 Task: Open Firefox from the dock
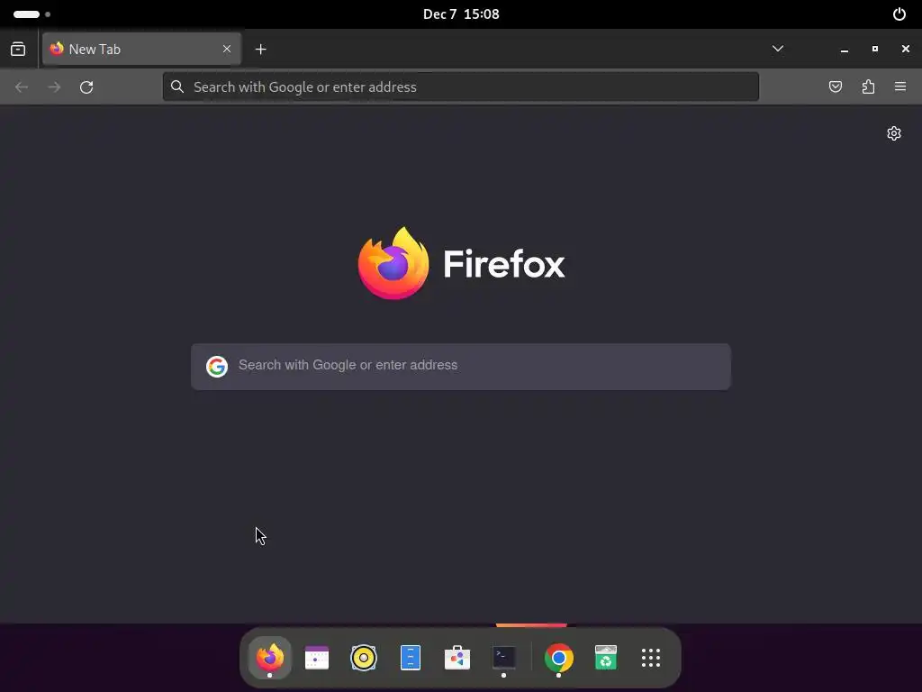click(x=270, y=657)
